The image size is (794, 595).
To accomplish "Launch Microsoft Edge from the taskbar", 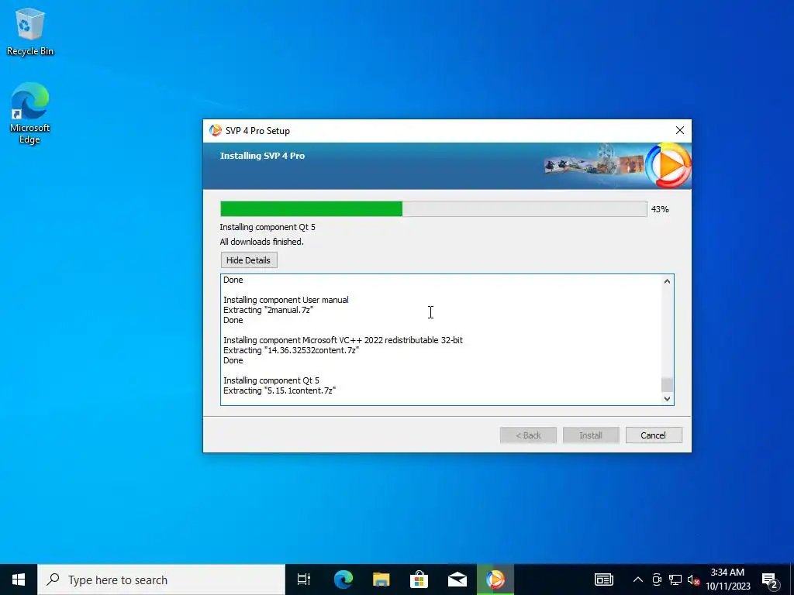I will pyautogui.click(x=343, y=580).
